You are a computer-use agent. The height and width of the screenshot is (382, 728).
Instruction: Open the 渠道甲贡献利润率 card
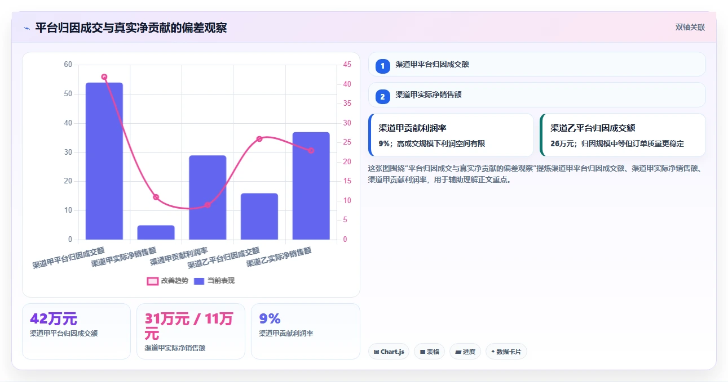(451, 135)
